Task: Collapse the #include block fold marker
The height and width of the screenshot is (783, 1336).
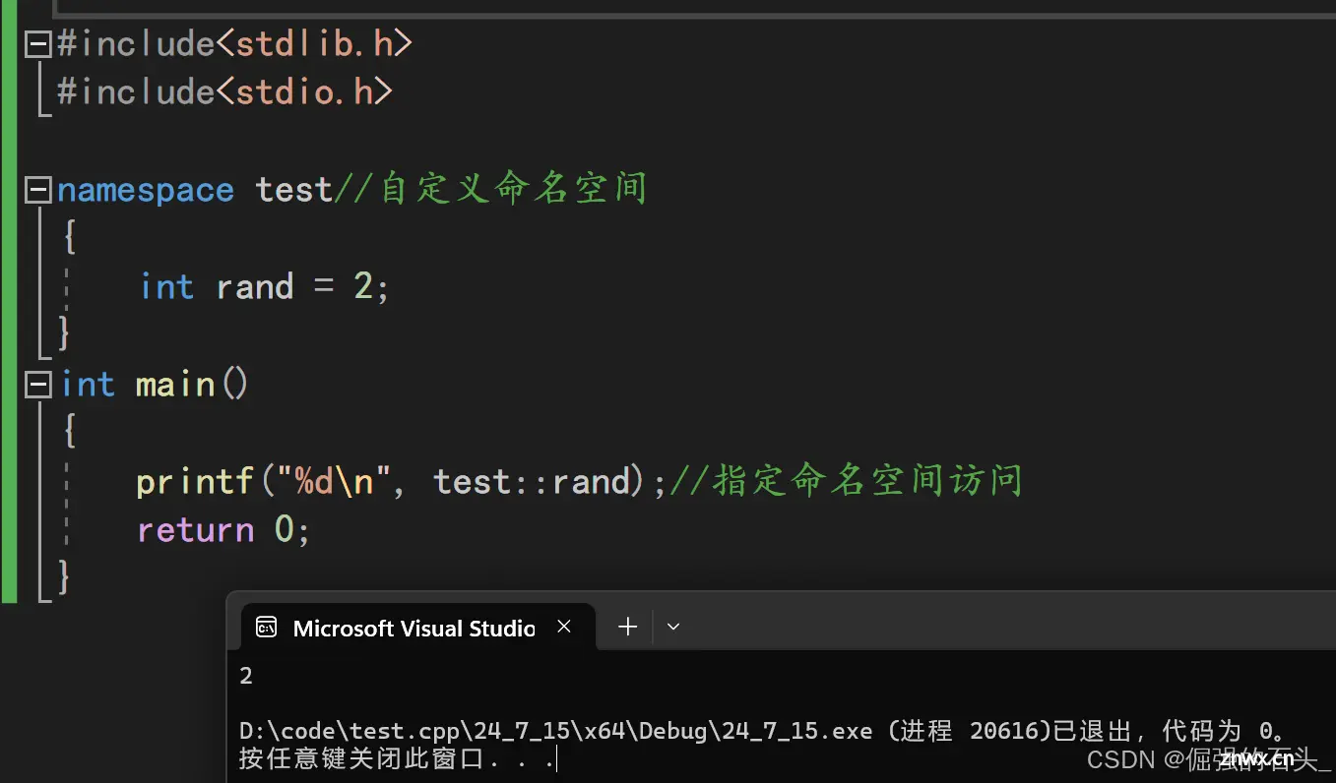Action: coord(38,44)
